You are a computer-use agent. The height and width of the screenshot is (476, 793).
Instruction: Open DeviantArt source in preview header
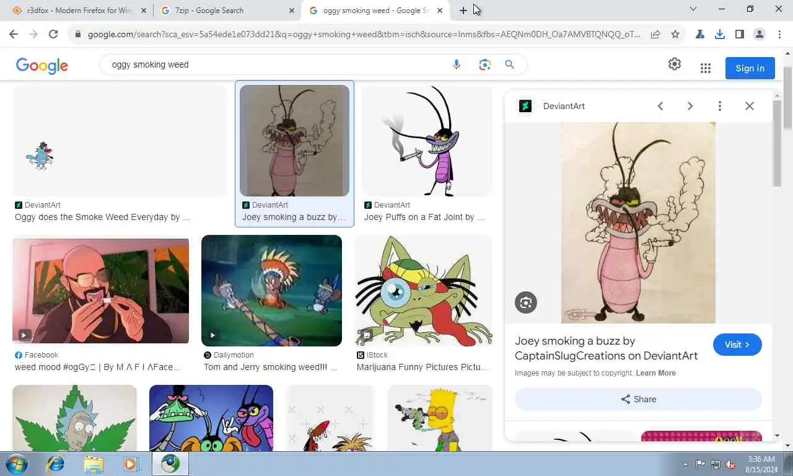(x=552, y=106)
